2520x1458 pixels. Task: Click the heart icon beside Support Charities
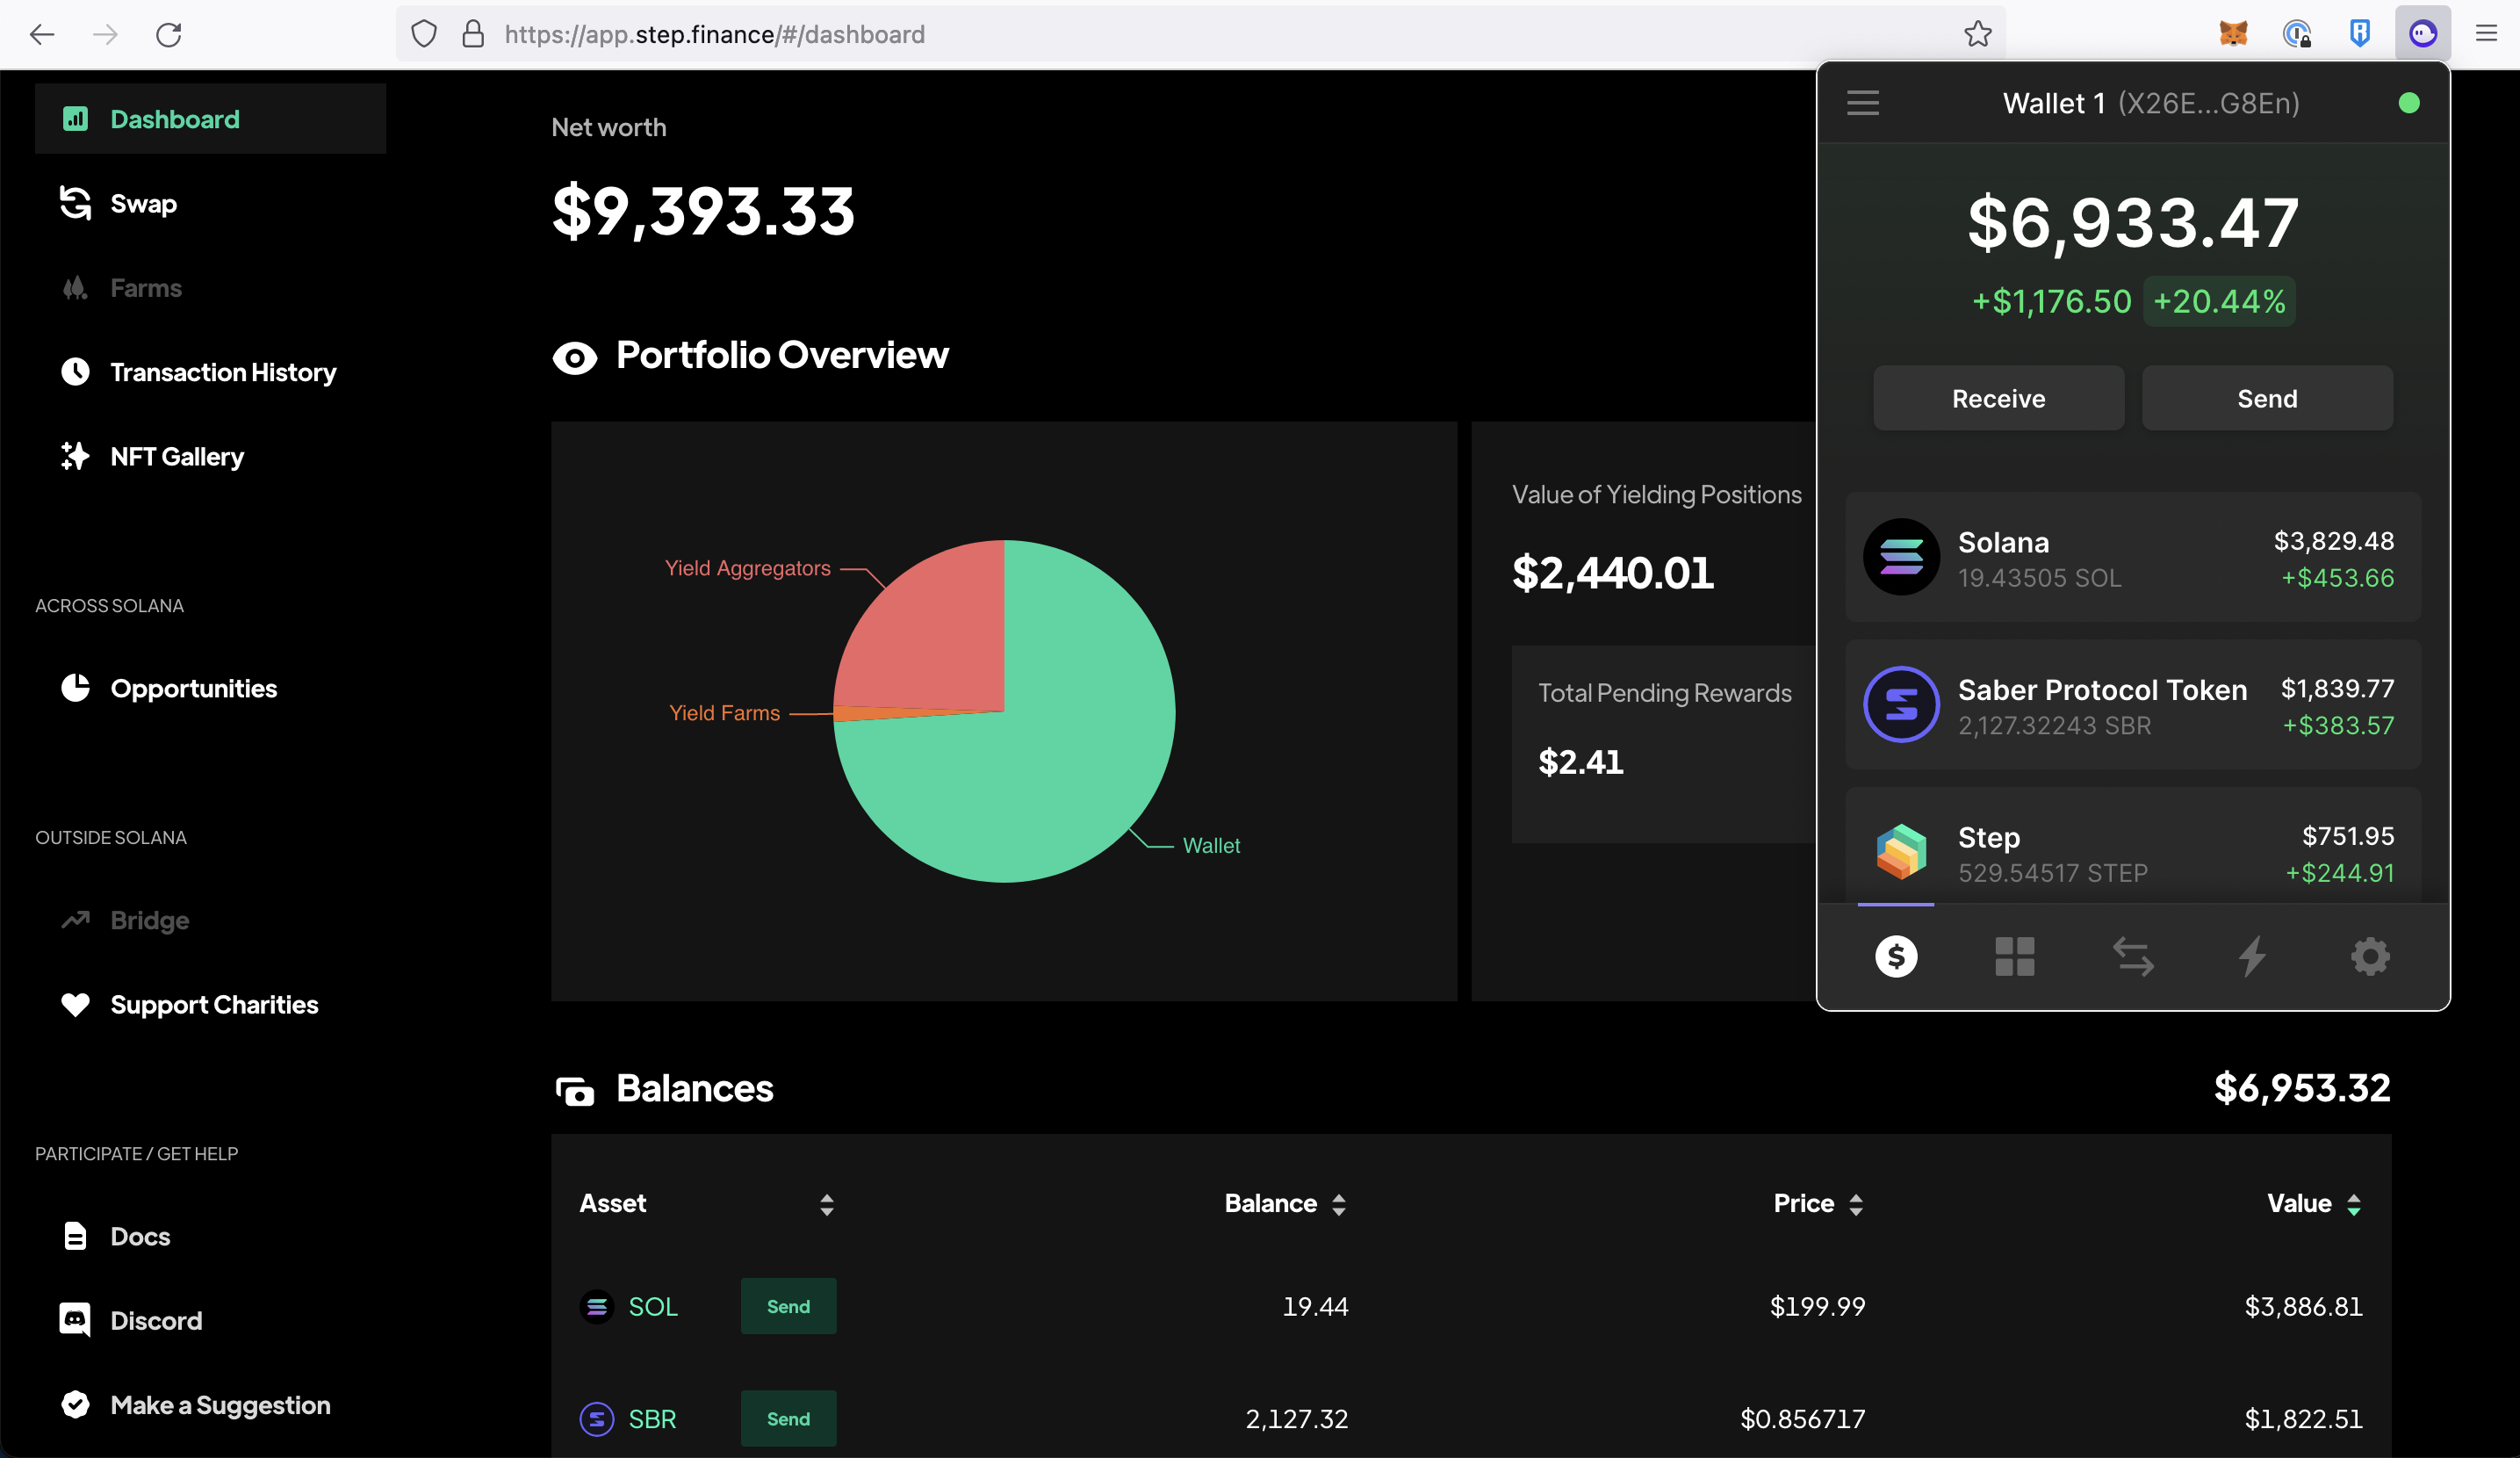75,1004
